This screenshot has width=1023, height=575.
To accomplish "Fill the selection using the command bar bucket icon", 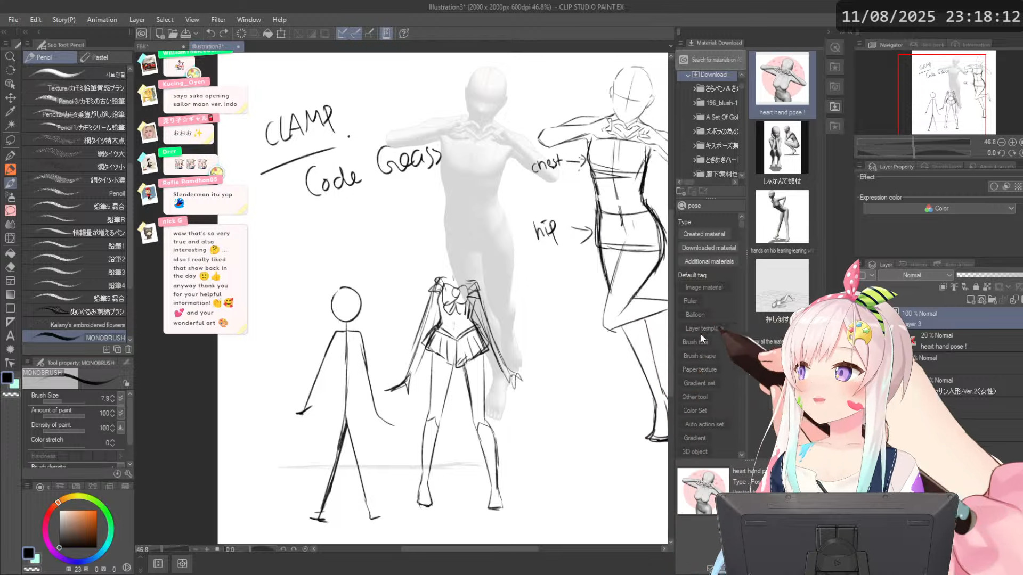I will tap(268, 34).
